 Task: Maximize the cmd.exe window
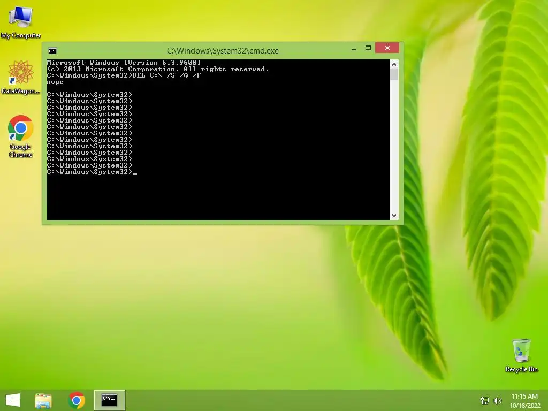368,48
